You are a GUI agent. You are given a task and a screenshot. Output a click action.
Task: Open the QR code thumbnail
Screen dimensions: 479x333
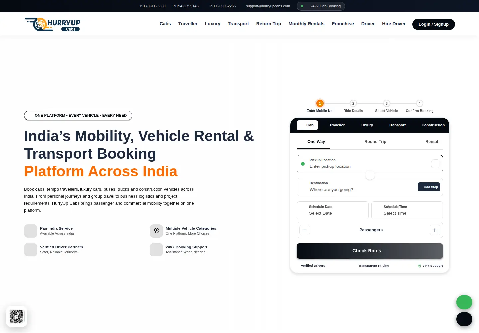17,316
